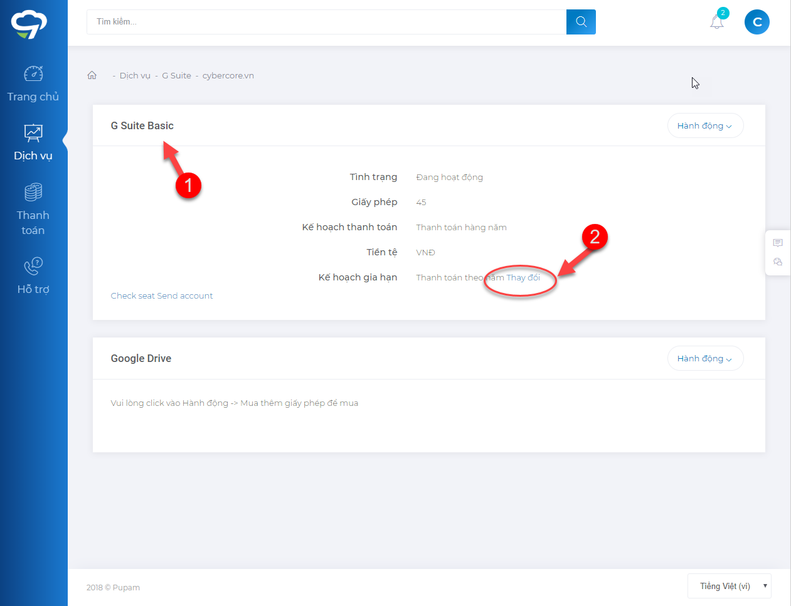Screen dimensions: 791x606
Task: Click the Thanh toán hàng năm value
Action: pyautogui.click(x=462, y=228)
